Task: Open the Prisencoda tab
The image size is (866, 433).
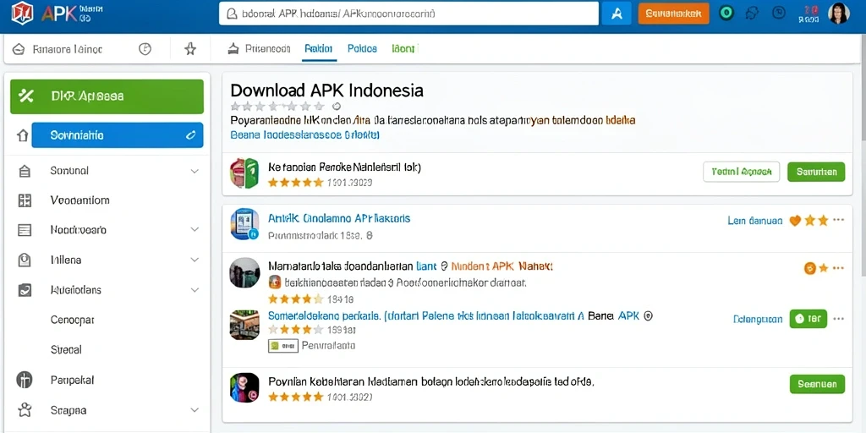Action: point(259,48)
